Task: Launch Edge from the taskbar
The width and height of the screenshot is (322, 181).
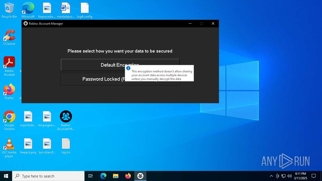Action: tap(103, 176)
